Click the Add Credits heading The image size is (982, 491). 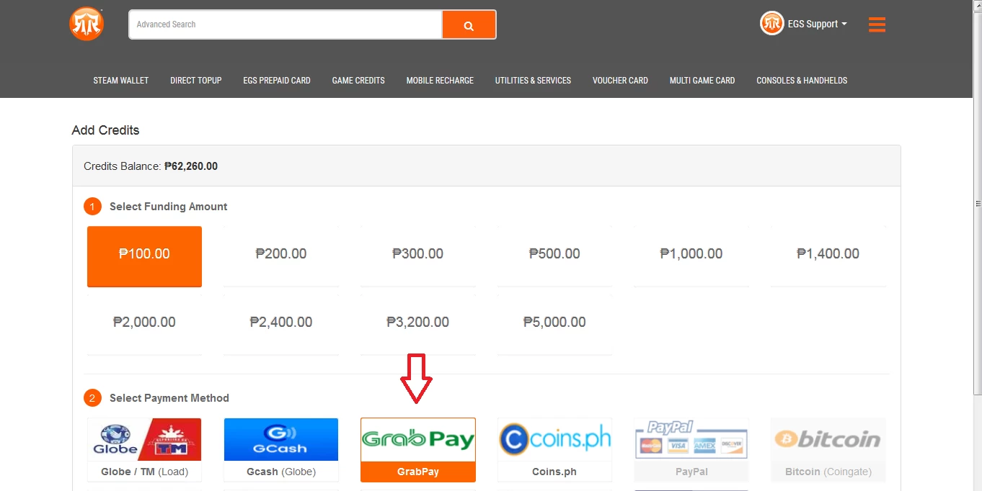click(105, 130)
